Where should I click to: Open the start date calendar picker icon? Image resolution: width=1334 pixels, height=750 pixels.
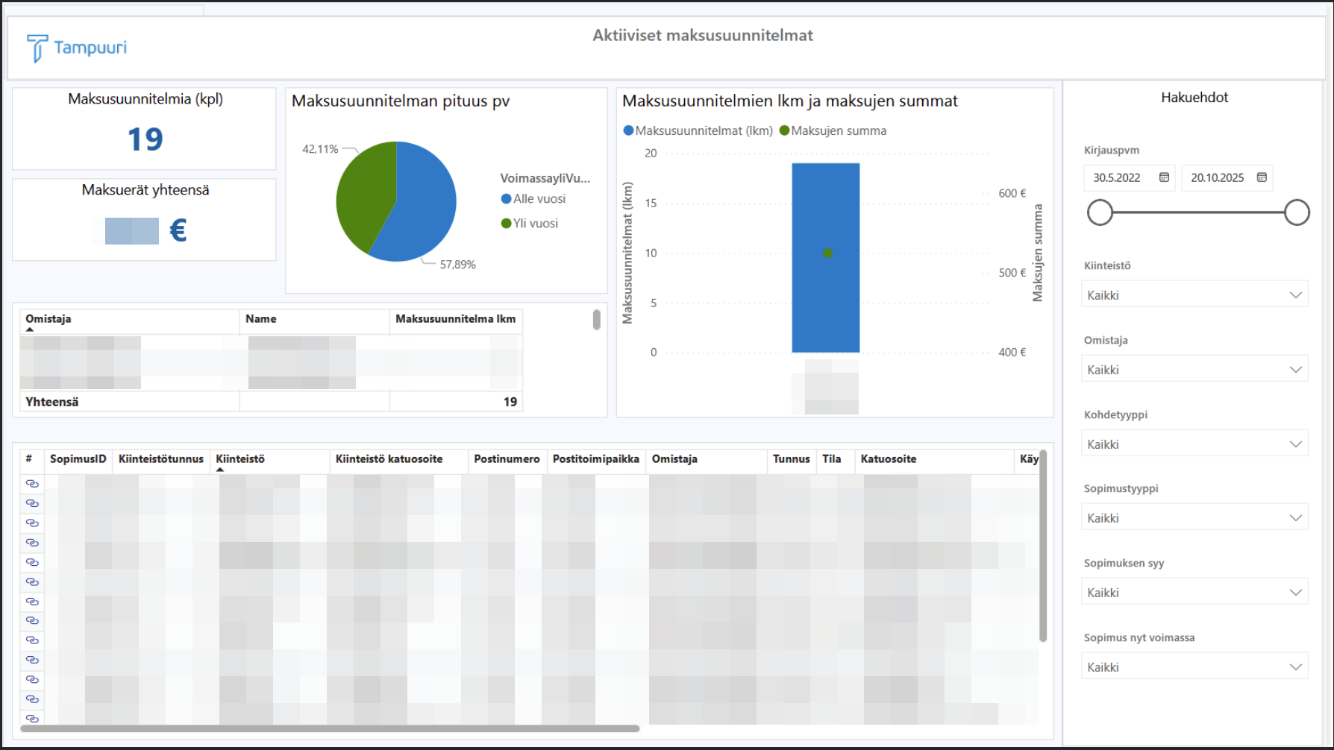[x=1164, y=177]
